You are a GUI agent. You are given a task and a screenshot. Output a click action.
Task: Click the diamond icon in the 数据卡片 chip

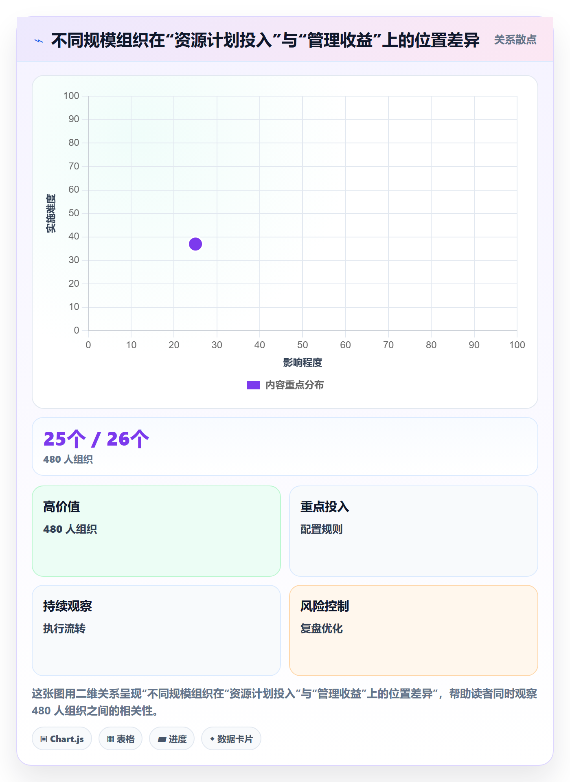[x=212, y=739]
